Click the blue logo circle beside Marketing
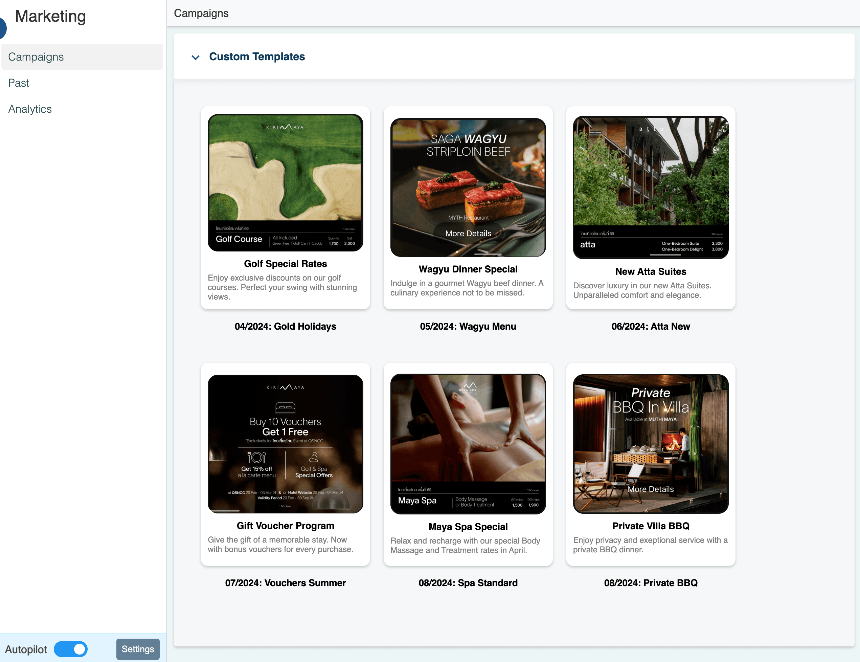The height and width of the screenshot is (662, 860). pyautogui.click(x=3, y=28)
